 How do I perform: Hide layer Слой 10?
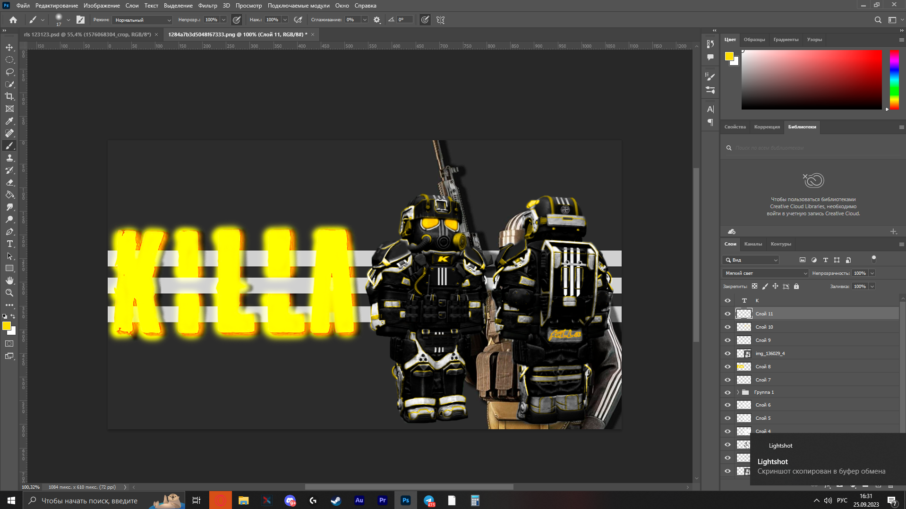pyautogui.click(x=727, y=327)
